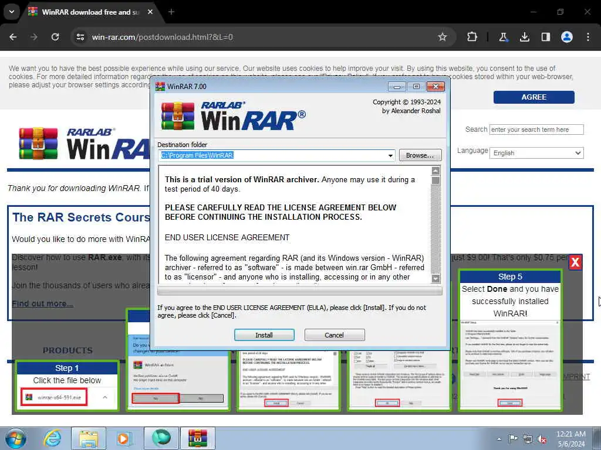Minimize the WinRAR 7.00 dialog
601x450 pixels.
coord(397,87)
